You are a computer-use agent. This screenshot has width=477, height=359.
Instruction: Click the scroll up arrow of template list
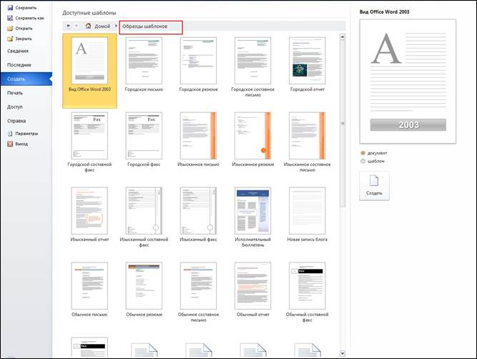pyautogui.click(x=343, y=36)
